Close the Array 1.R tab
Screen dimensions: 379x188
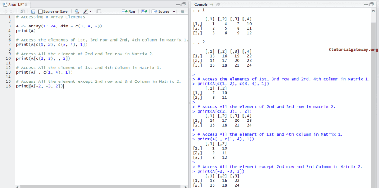click(26, 4)
